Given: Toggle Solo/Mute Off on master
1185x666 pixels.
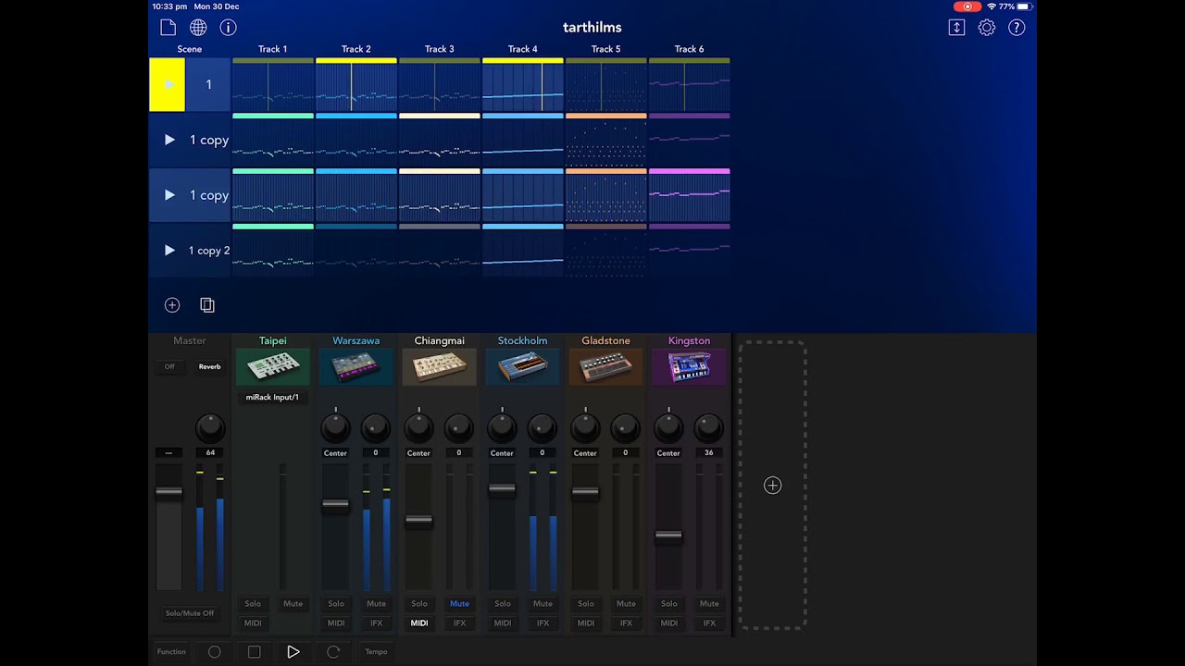Looking at the screenshot, I should click(190, 613).
